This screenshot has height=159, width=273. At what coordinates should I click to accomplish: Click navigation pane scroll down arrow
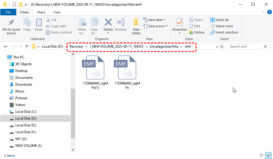(73, 150)
